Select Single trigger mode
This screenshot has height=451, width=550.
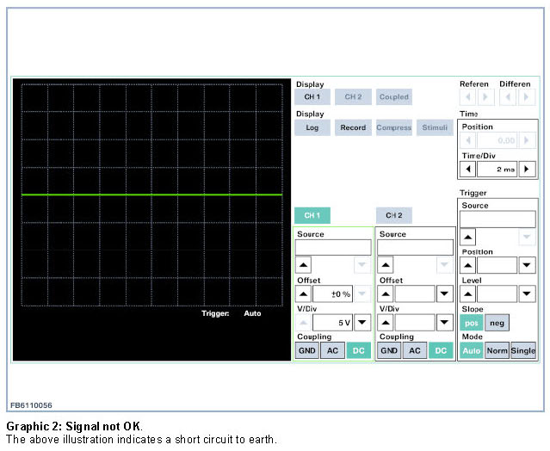522,350
